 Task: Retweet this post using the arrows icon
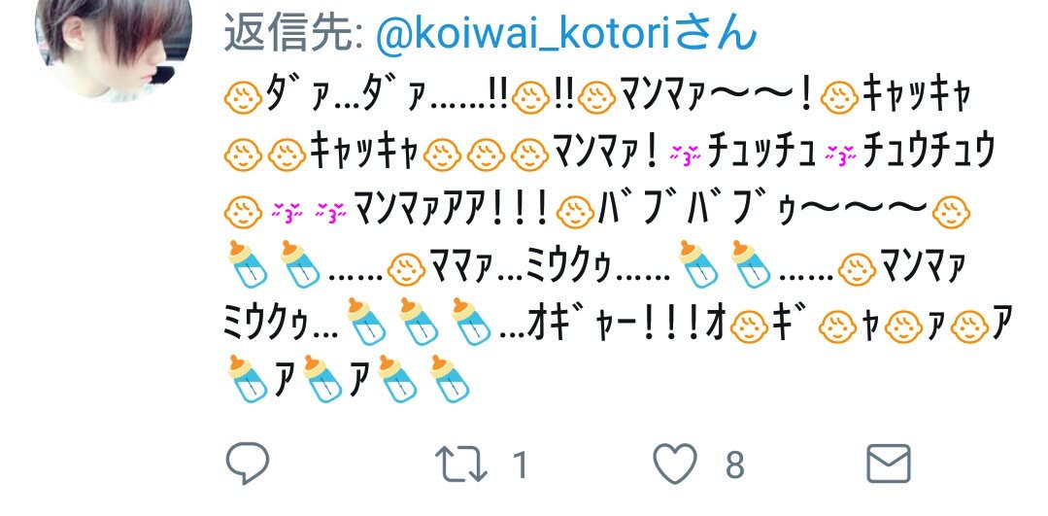coord(461,464)
